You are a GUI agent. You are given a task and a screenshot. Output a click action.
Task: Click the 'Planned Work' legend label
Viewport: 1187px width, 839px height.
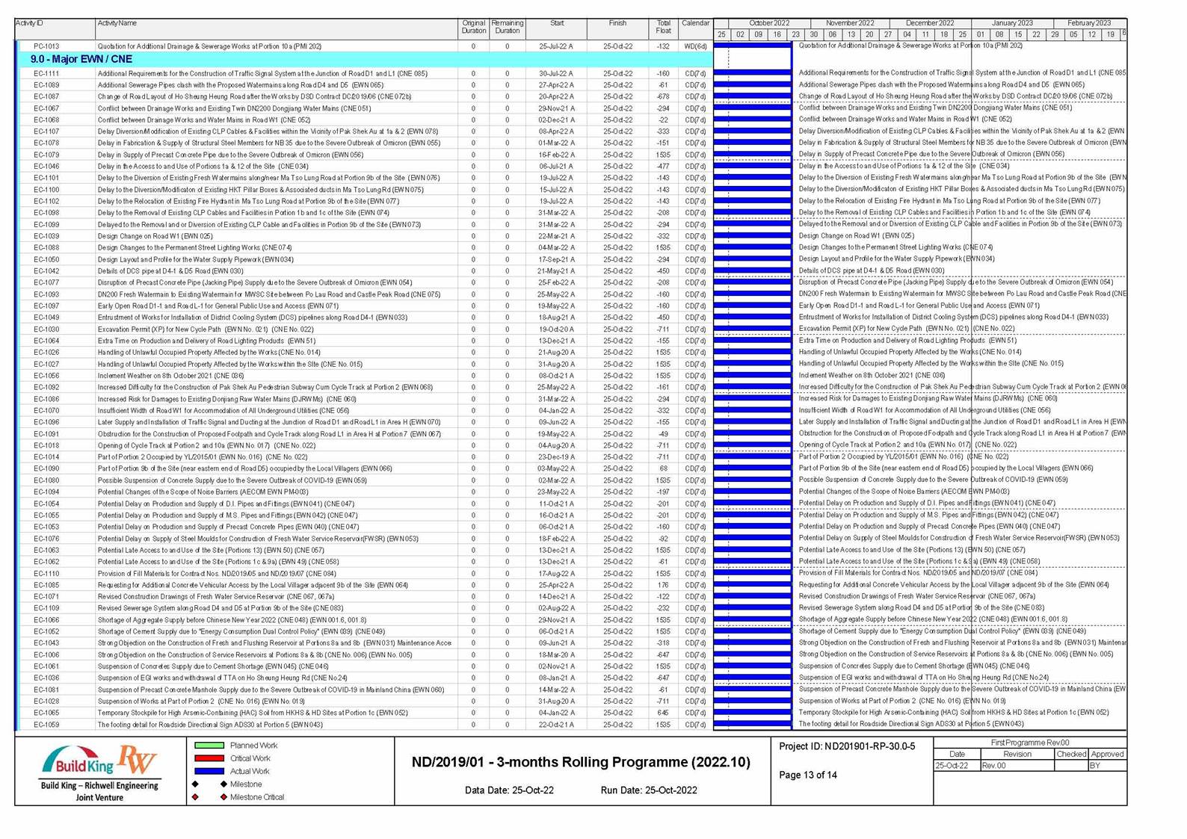tap(253, 746)
